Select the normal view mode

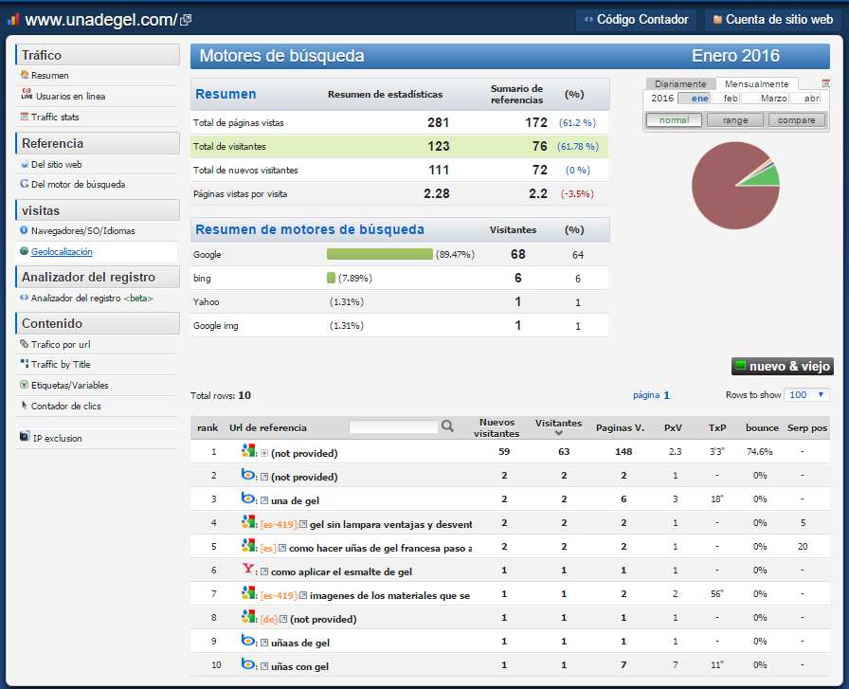pyautogui.click(x=674, y=119)
